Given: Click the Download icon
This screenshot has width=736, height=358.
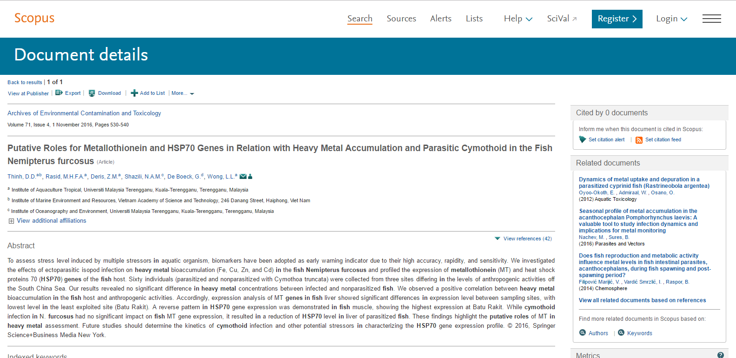Looking at the screenshot, I should 92,93.
